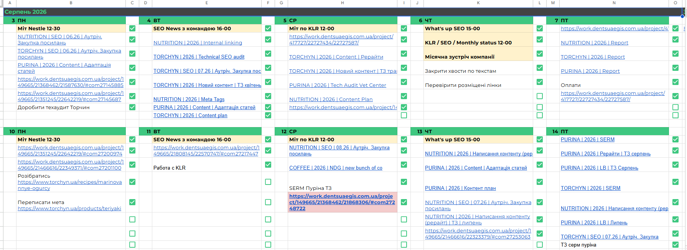Select "SERM Пуріна ТЗ" cell

click(343, 182)
